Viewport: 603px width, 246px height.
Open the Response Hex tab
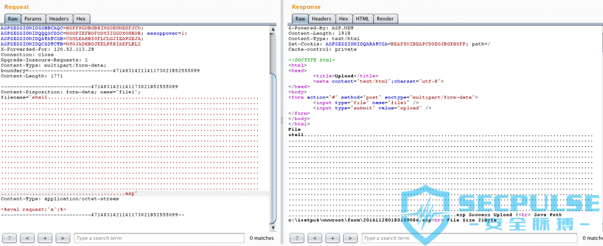pyautogui.click(x=344, y=19)
